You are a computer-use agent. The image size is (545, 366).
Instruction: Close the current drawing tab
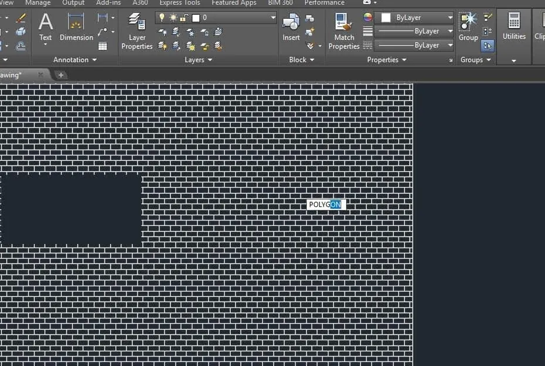pyautogui.click(x=40, y=74)
